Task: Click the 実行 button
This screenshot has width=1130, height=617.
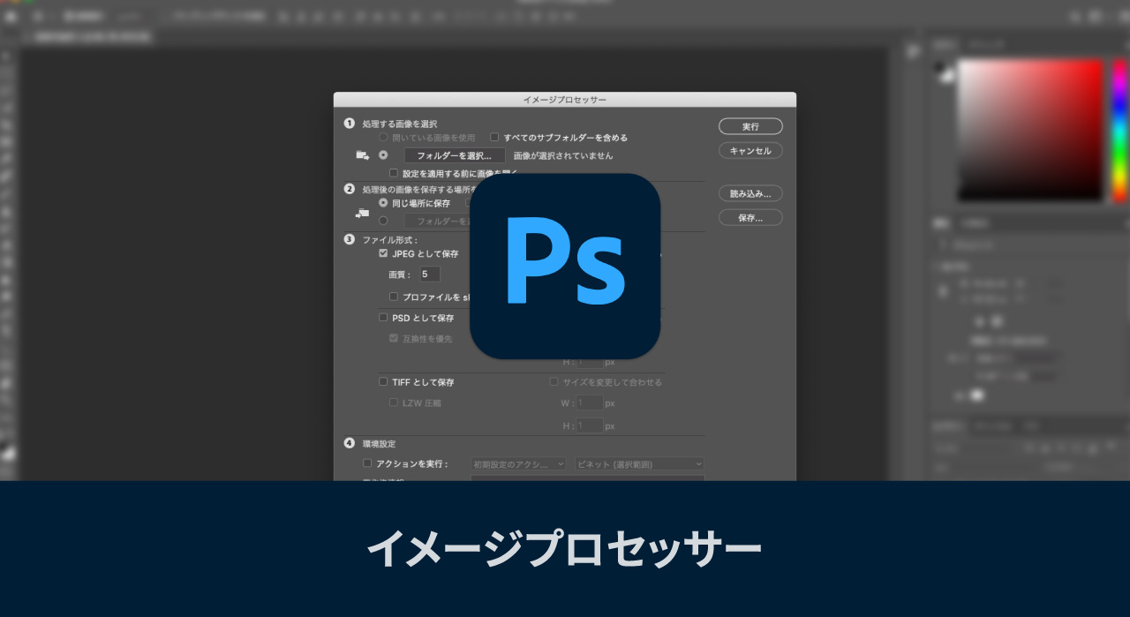Action: pos(750,126)
